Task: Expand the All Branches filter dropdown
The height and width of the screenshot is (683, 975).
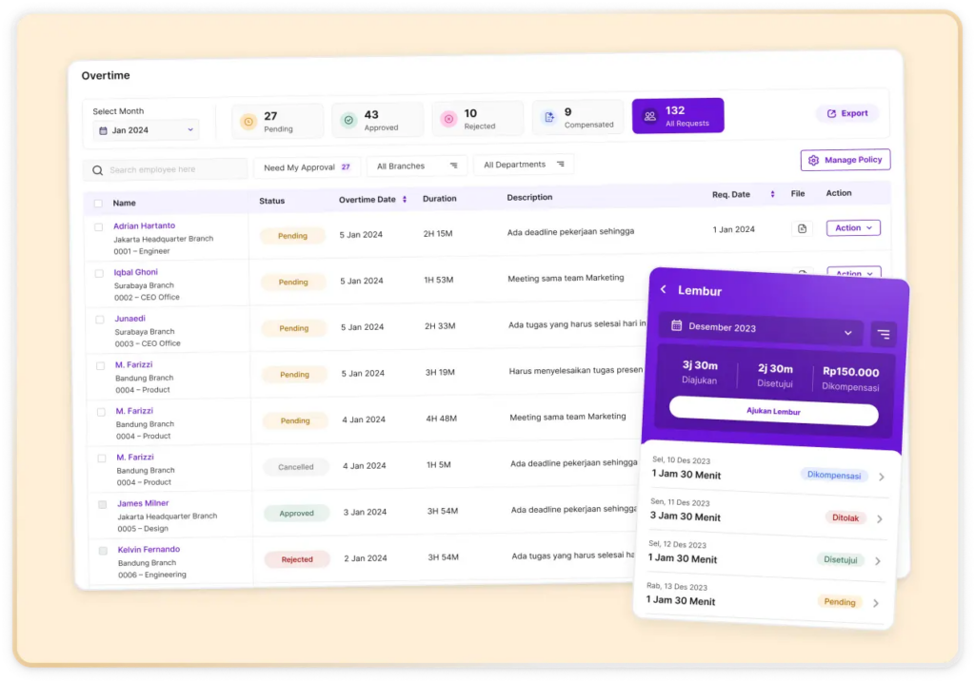Action: (417, 166)
